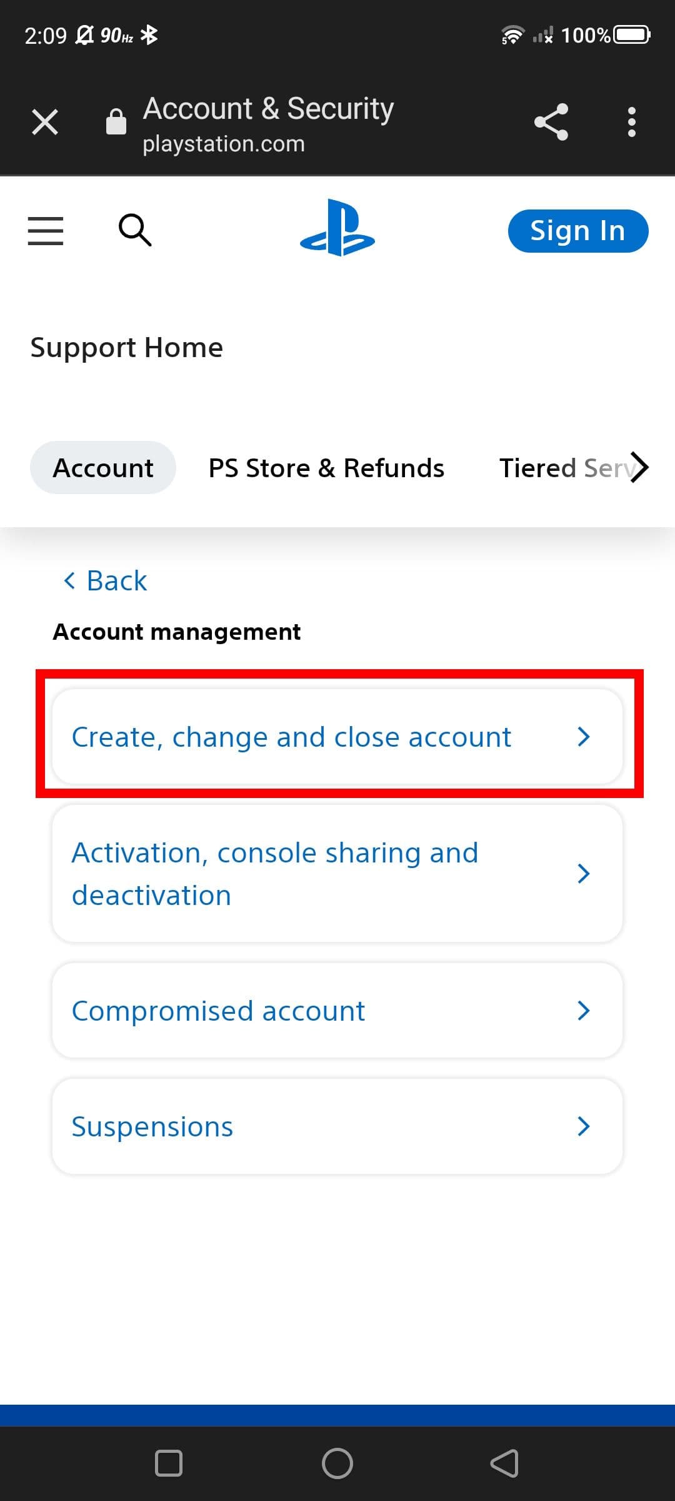The image size is (675, 1501).
Task: Tap the lock site security icon
Action: [x=116, y=122]
